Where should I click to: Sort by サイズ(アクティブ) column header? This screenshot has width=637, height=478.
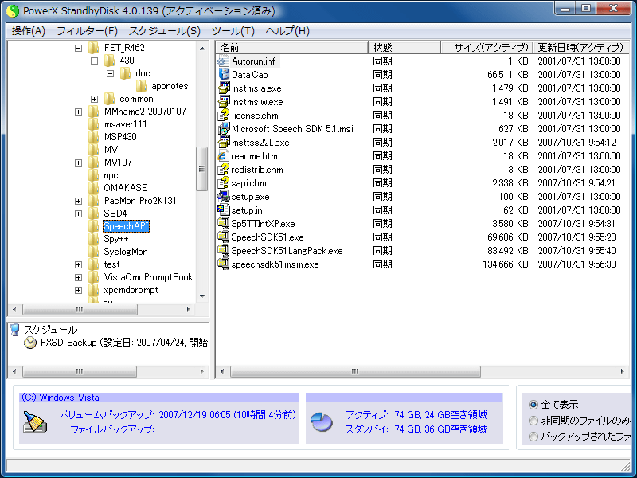tap(487, 48)
